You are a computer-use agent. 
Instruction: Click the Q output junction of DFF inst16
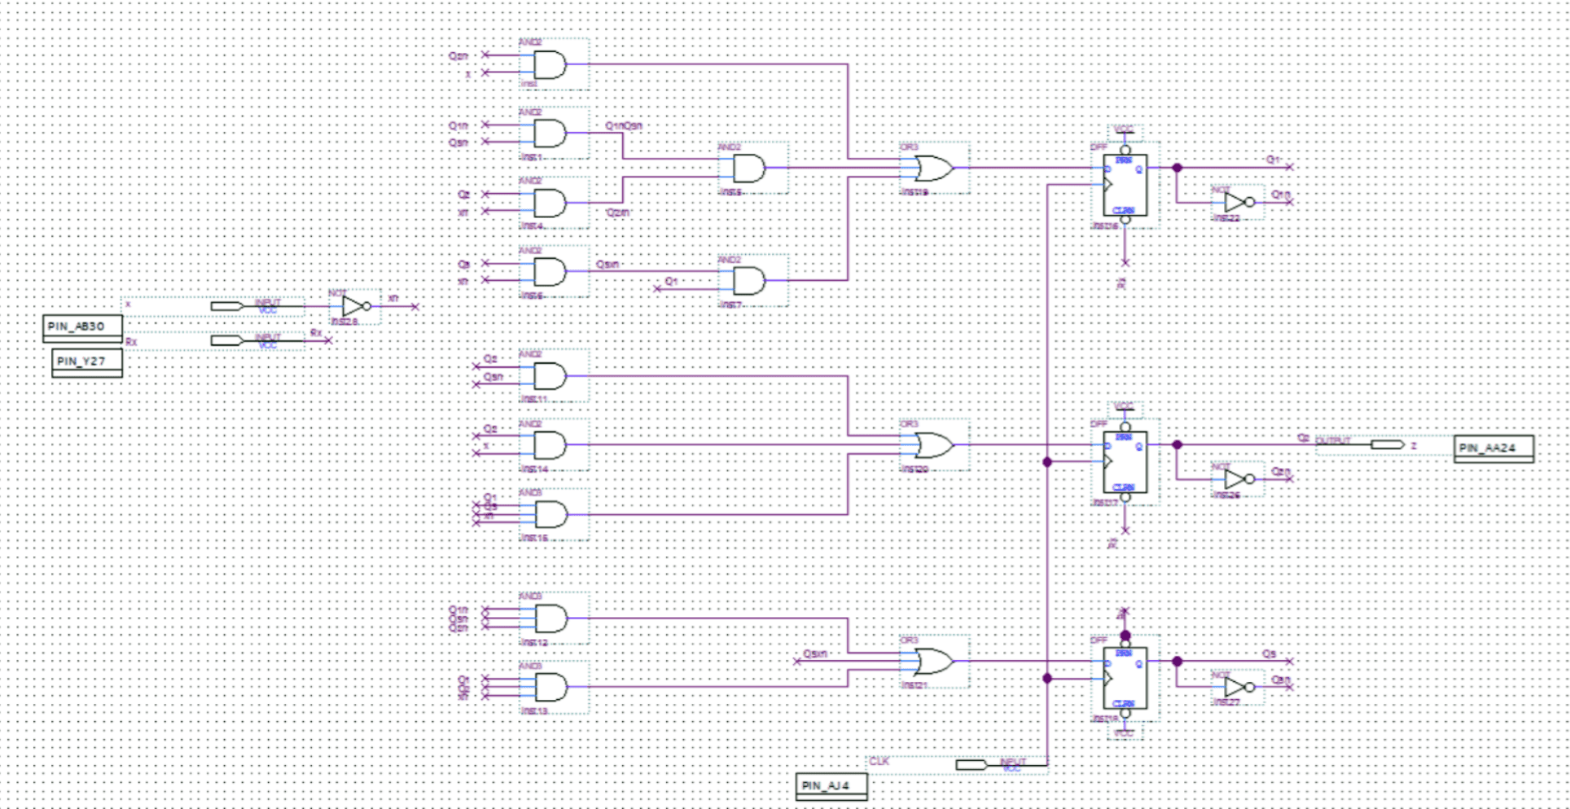(1177, 168)
